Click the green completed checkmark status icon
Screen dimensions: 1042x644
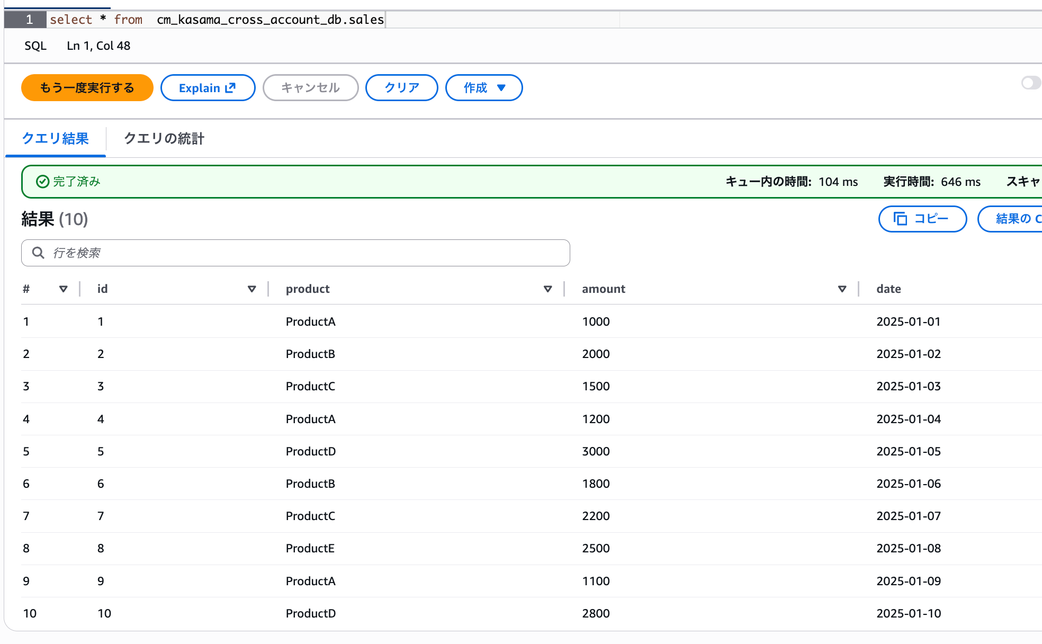pos(42,182)
